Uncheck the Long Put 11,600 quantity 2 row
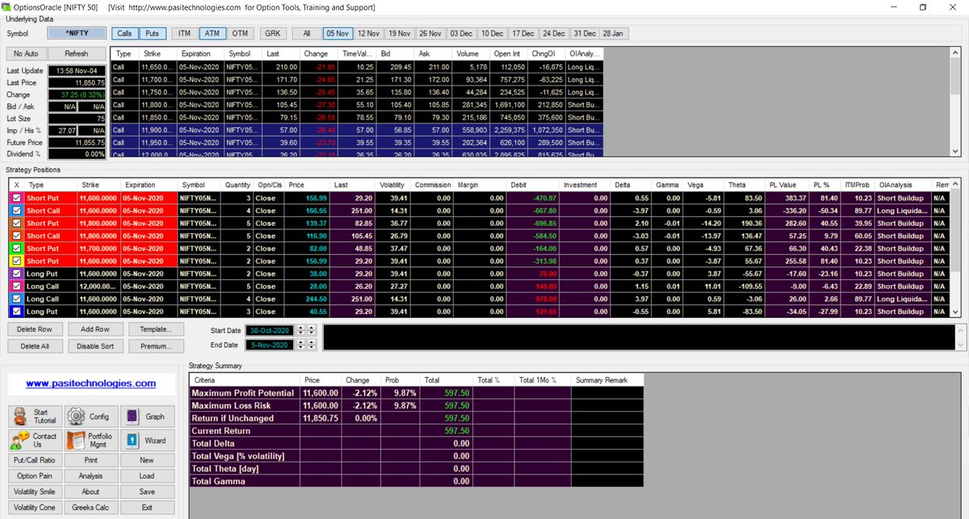The height and width of the screenshot is (519, 969). point(16,274)
